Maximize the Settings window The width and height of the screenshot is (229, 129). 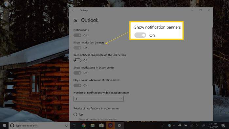coord(201,10)
